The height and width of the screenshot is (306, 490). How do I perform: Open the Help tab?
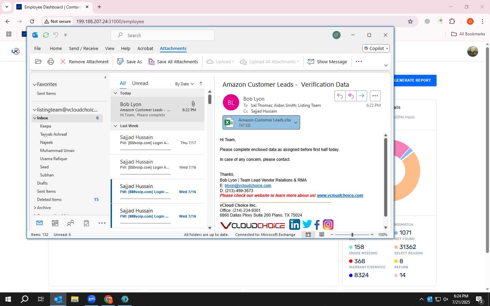coord(126,48)
